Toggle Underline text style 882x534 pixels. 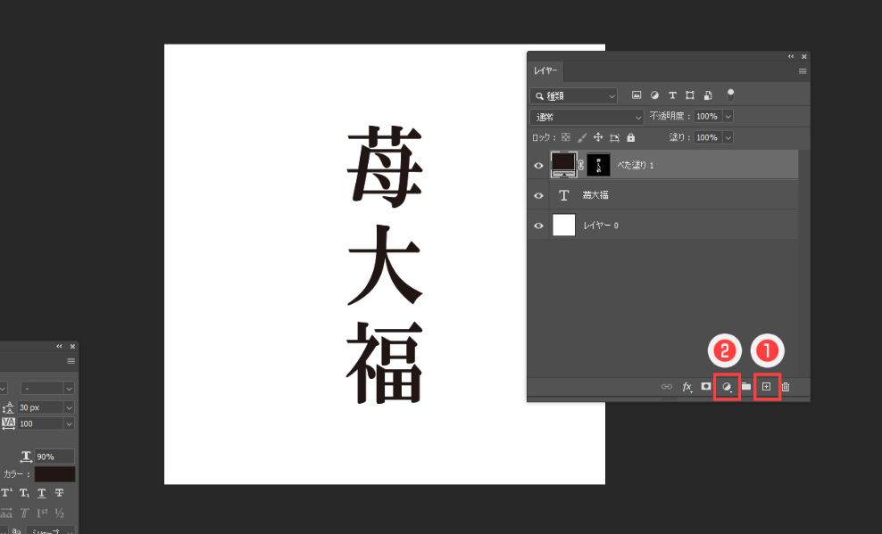click(x=42, y=493)
